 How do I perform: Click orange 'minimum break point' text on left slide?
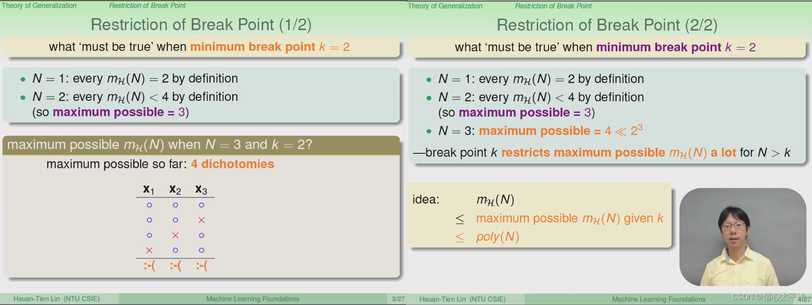tap(253, 47)
